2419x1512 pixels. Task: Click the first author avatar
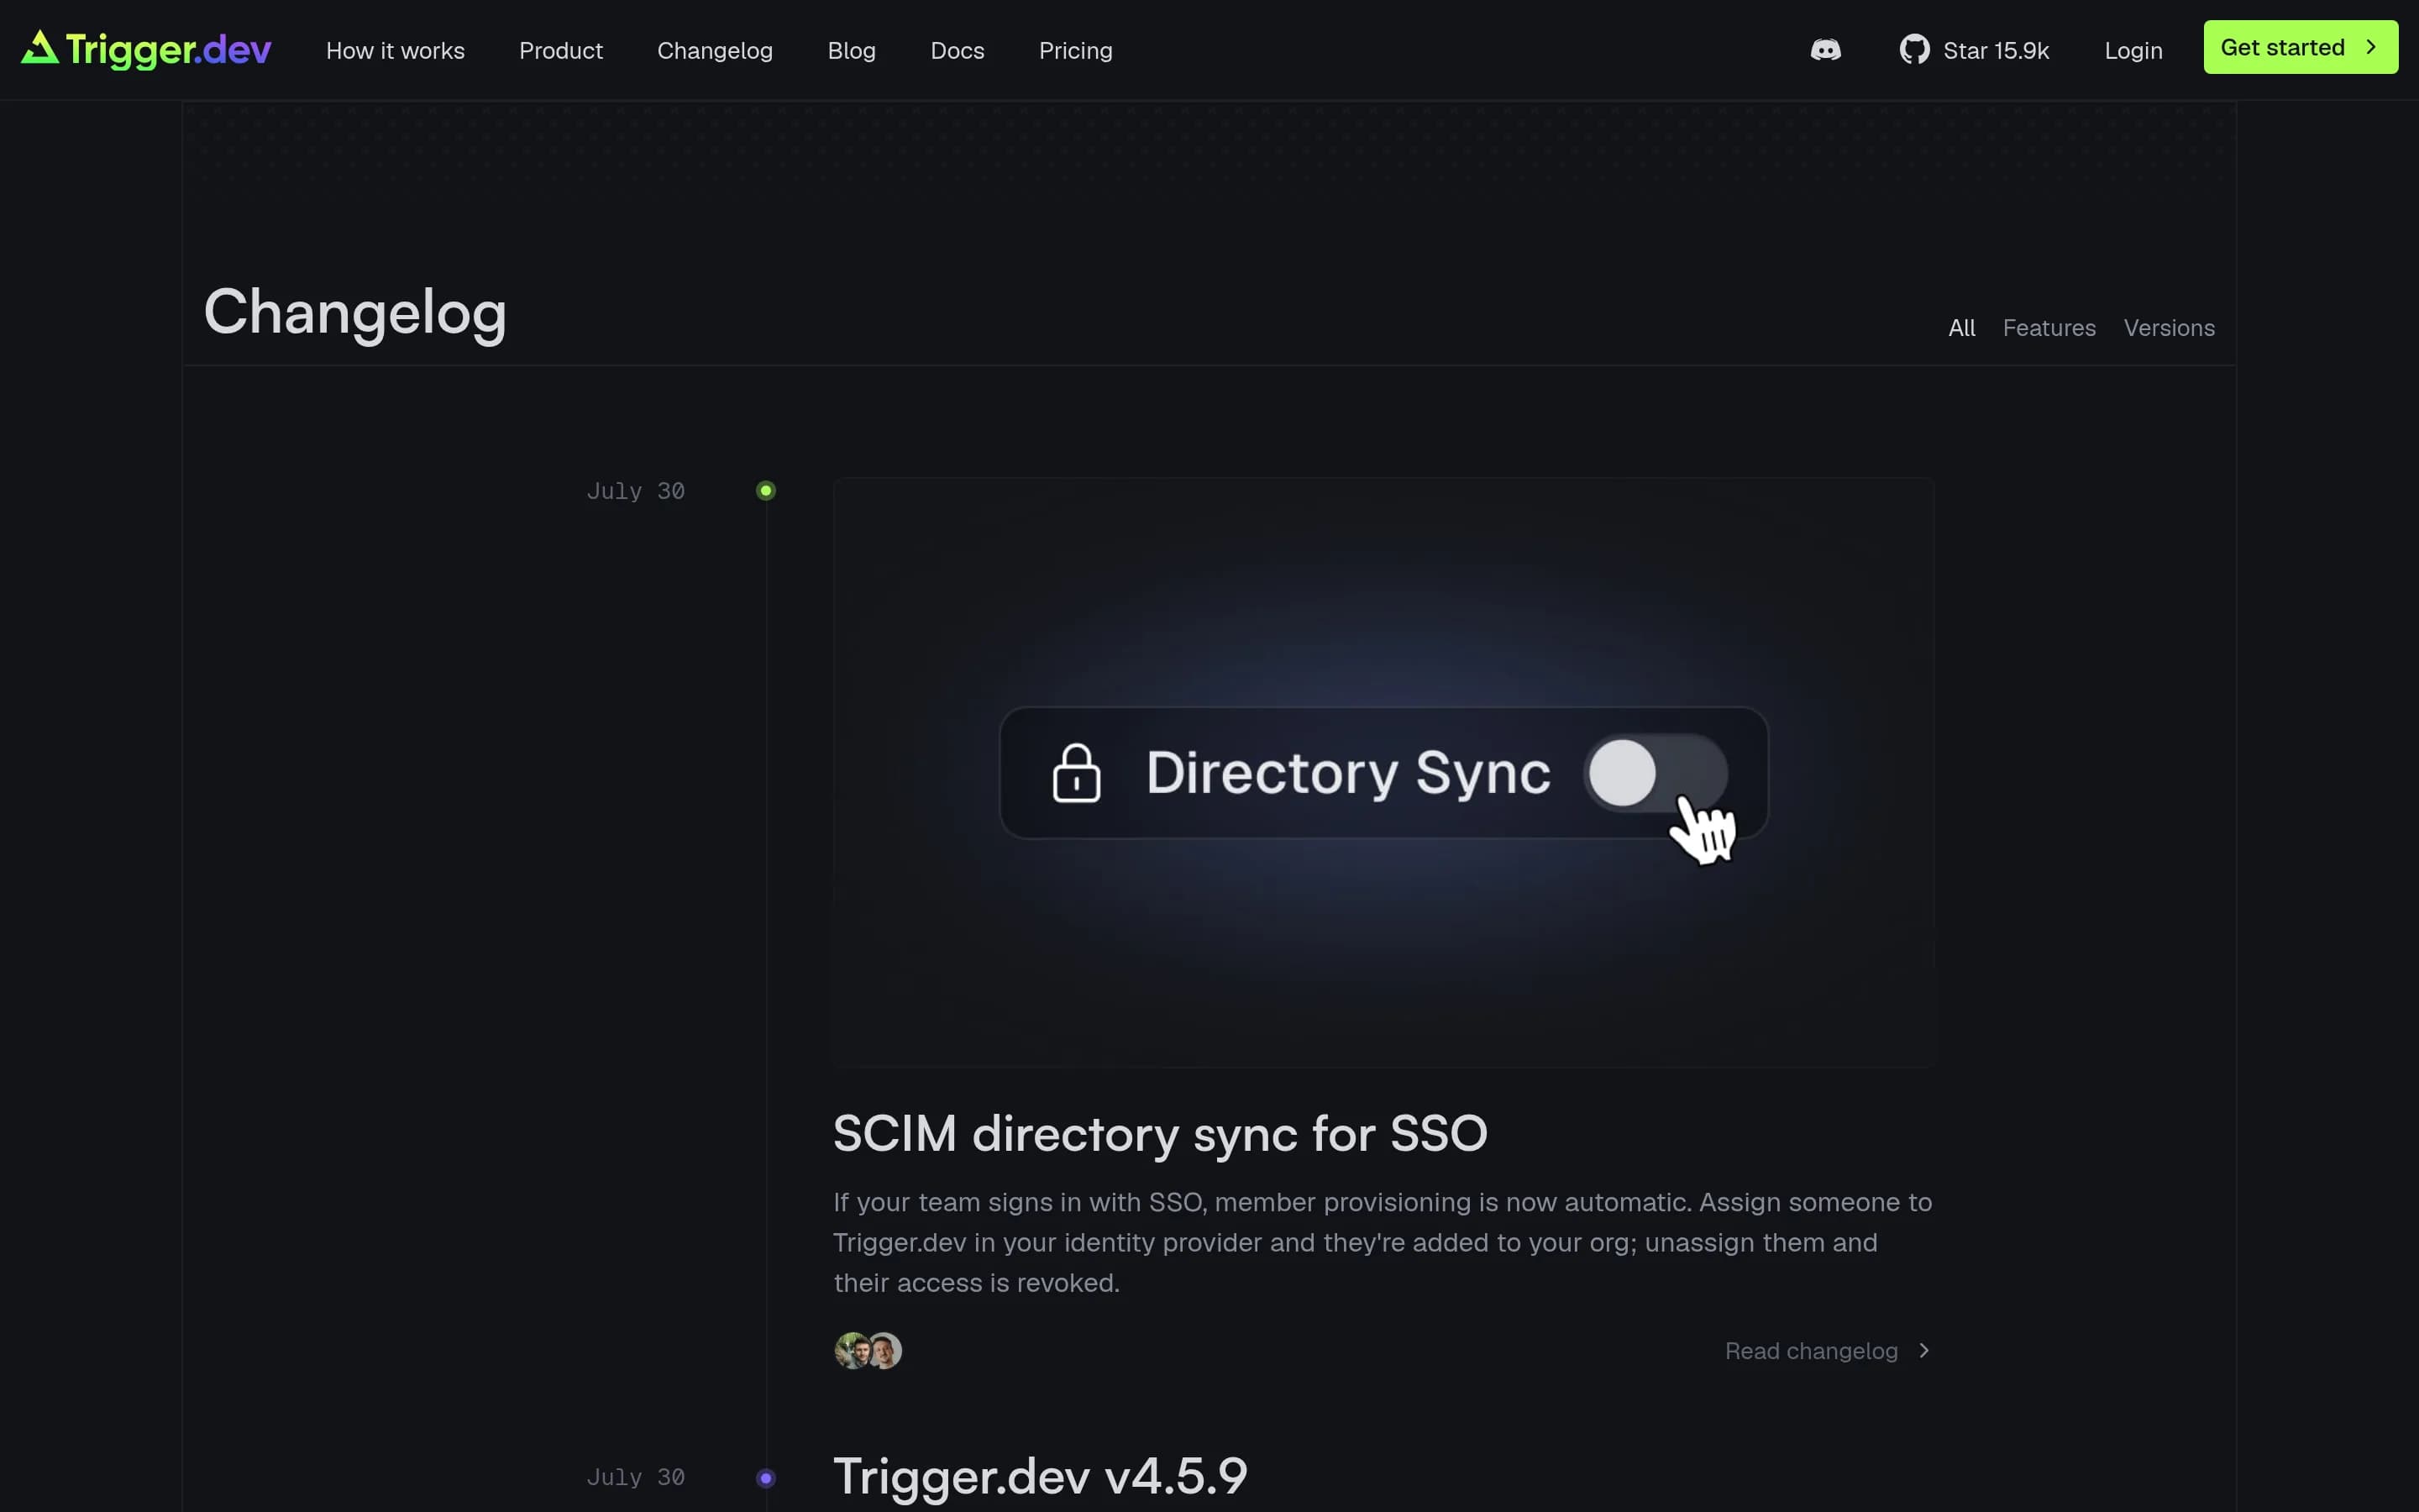853,1351
